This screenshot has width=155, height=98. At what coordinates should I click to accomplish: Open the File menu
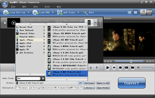coord(13,7)
